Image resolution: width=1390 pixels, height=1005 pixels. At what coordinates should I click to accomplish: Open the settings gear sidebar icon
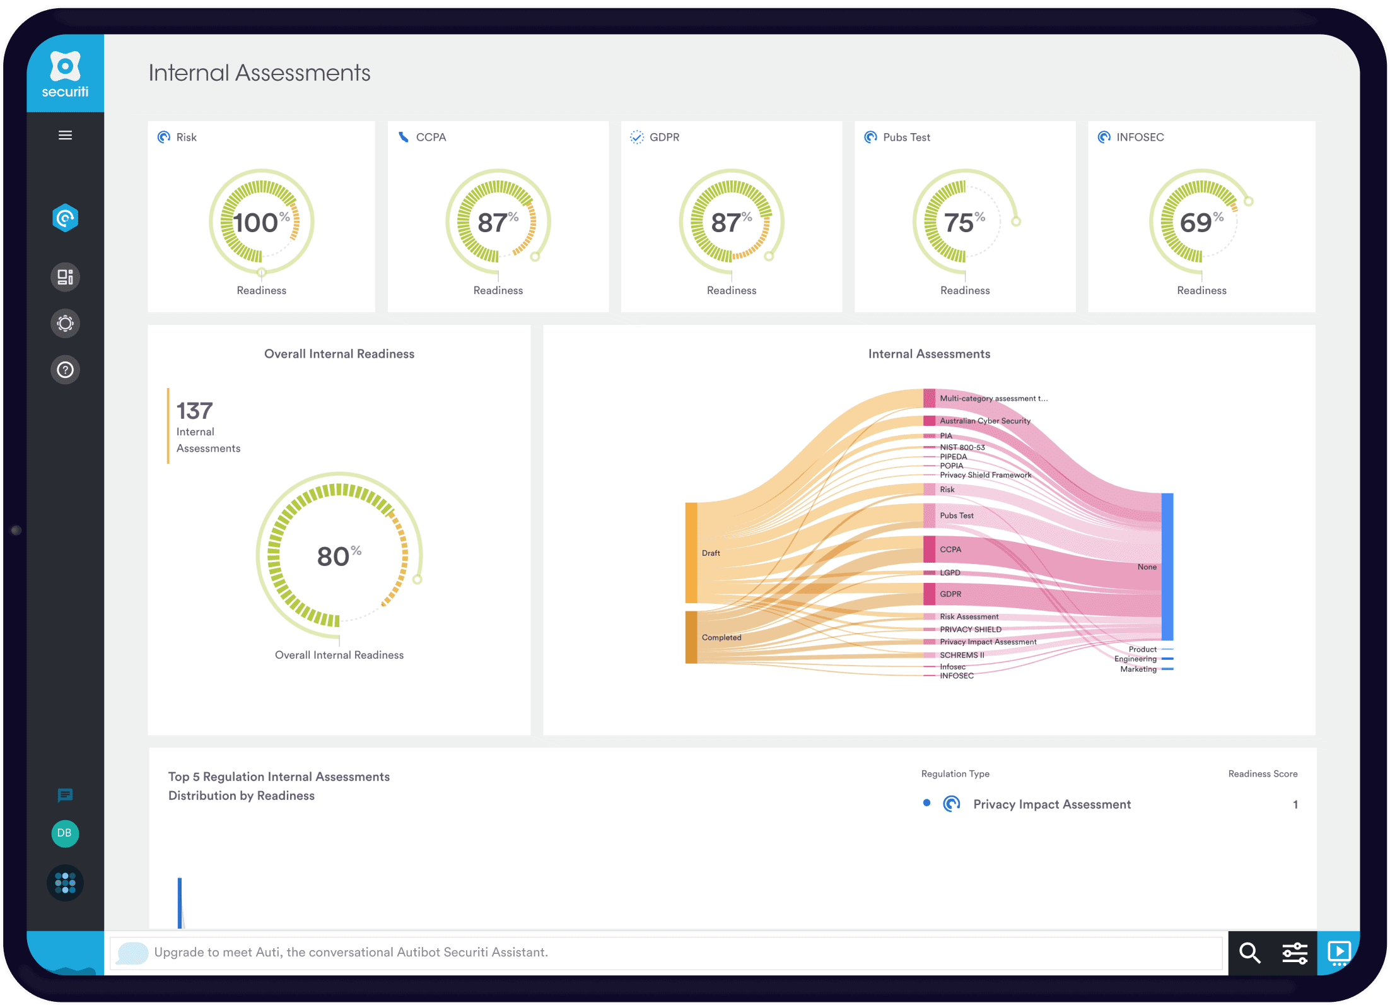tap(65, 324)
